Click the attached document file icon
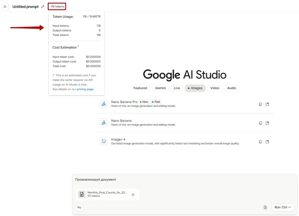Image resolution: width=299 pixels, height=216 pixels. (82, 194)
